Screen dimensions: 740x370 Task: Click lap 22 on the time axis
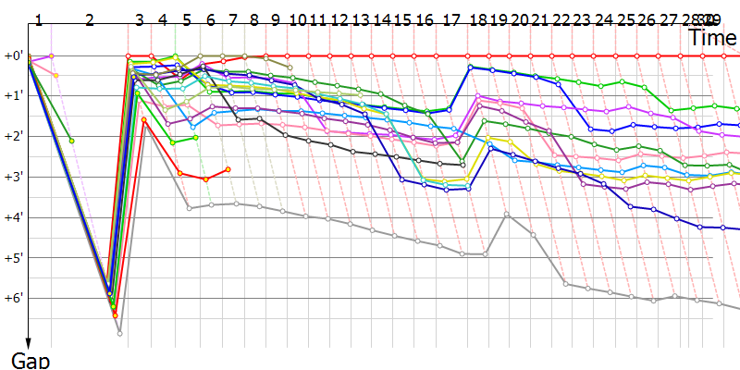coord(561,19)
